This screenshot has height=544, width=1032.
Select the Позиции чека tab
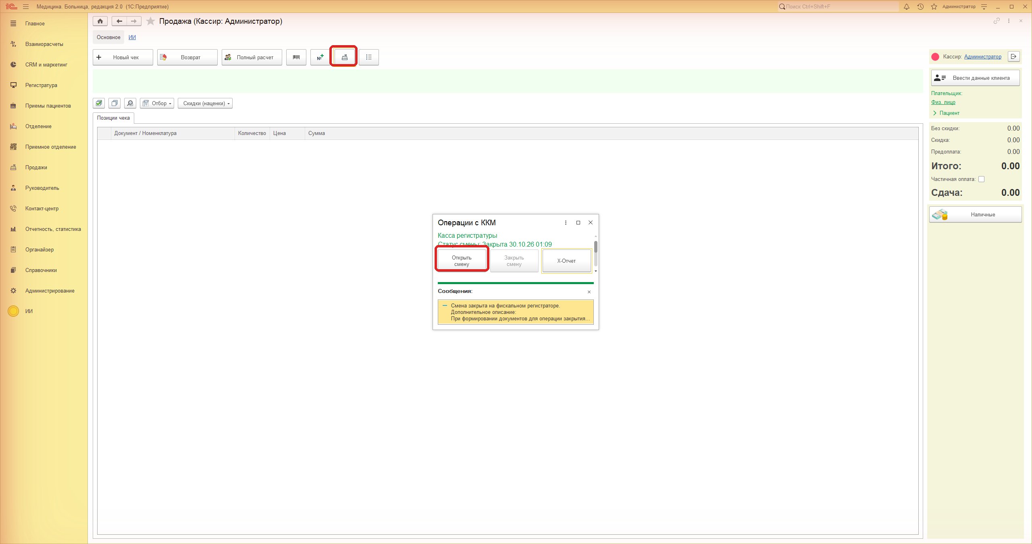(x=113, y=118)
